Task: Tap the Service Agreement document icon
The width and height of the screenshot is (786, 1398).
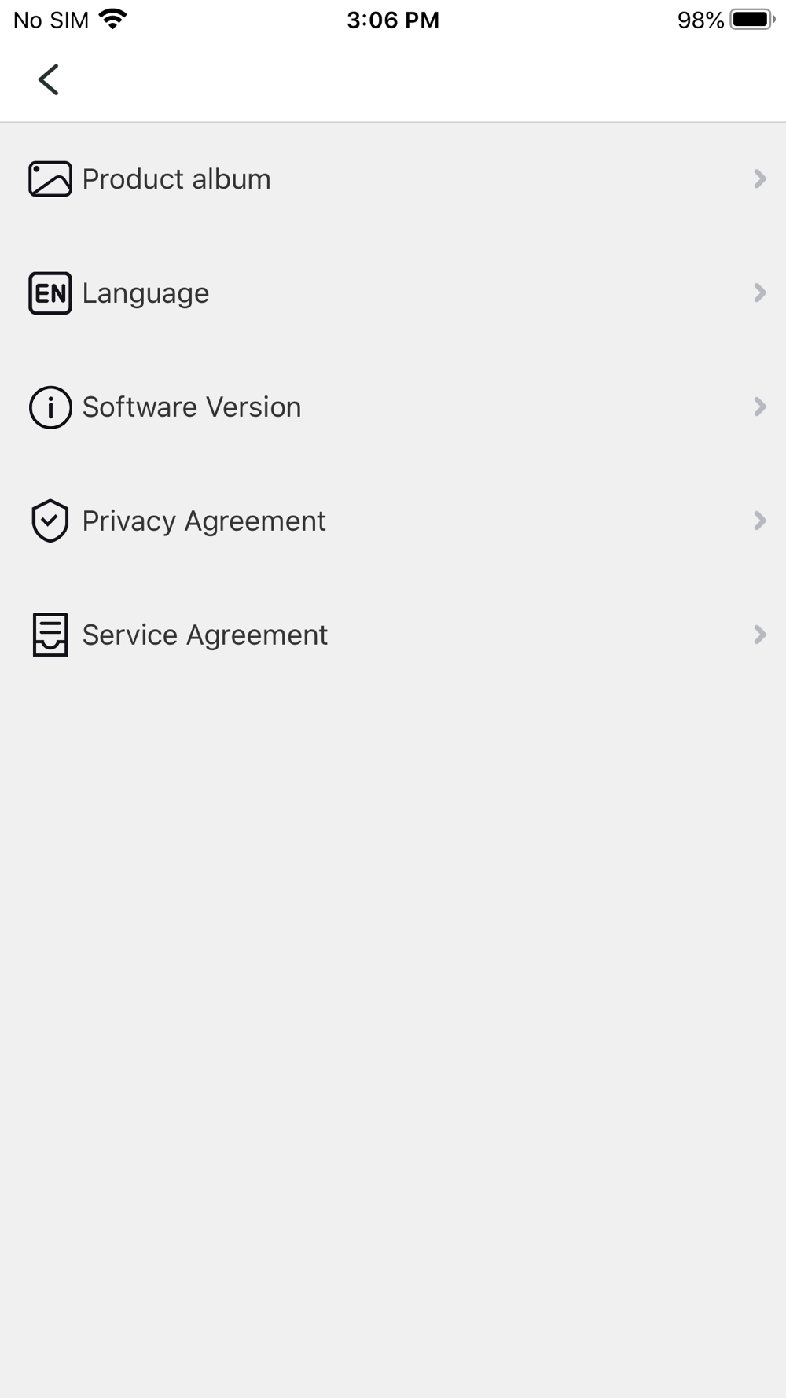Action: click(50, 635)
